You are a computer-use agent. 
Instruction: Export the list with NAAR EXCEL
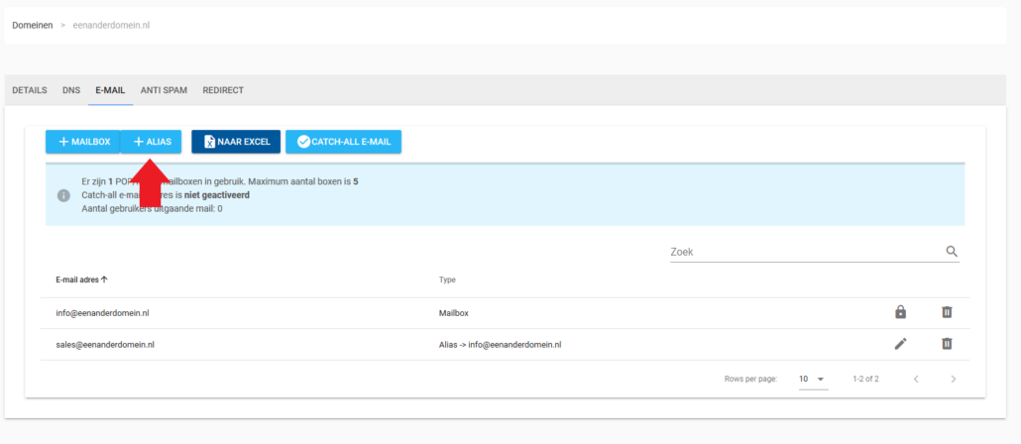click(236, 142)
